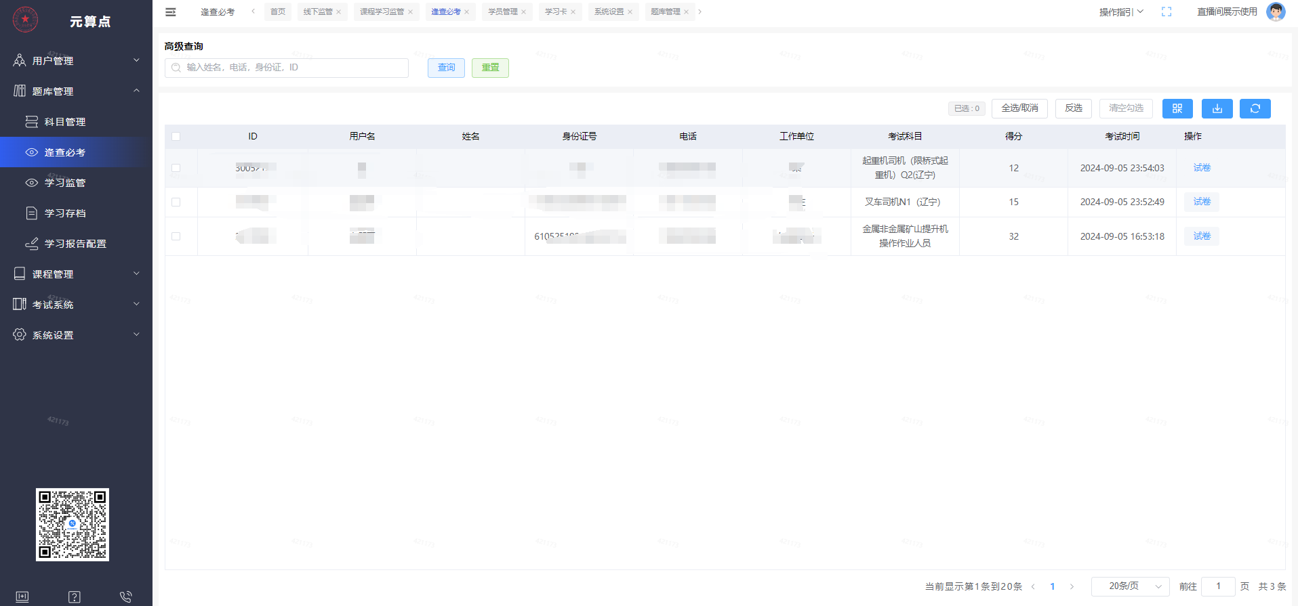This screenshot has width=1298, height=606.
Task: Click the 前往 page number input field
Action: pyautogui.click(x=1218, y=586)
